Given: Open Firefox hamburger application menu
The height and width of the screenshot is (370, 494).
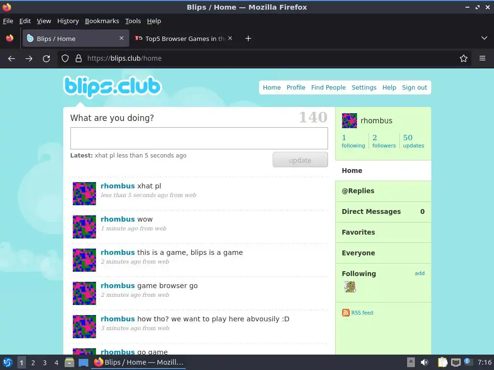Looking at the screenshot, I should tap(482, 58).
